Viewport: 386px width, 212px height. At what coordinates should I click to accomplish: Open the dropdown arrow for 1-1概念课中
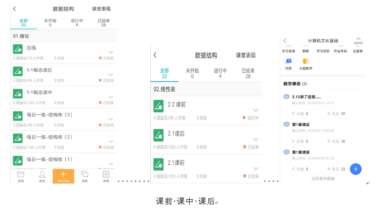(111, 97)
